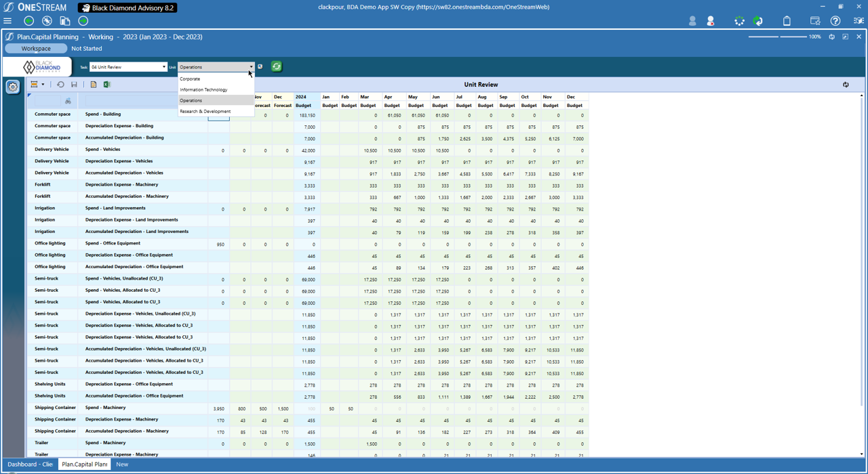The height and width of the screenshot is (474, 868).
Task: Refresh the Unit Review panel
Action: point(846,84)
